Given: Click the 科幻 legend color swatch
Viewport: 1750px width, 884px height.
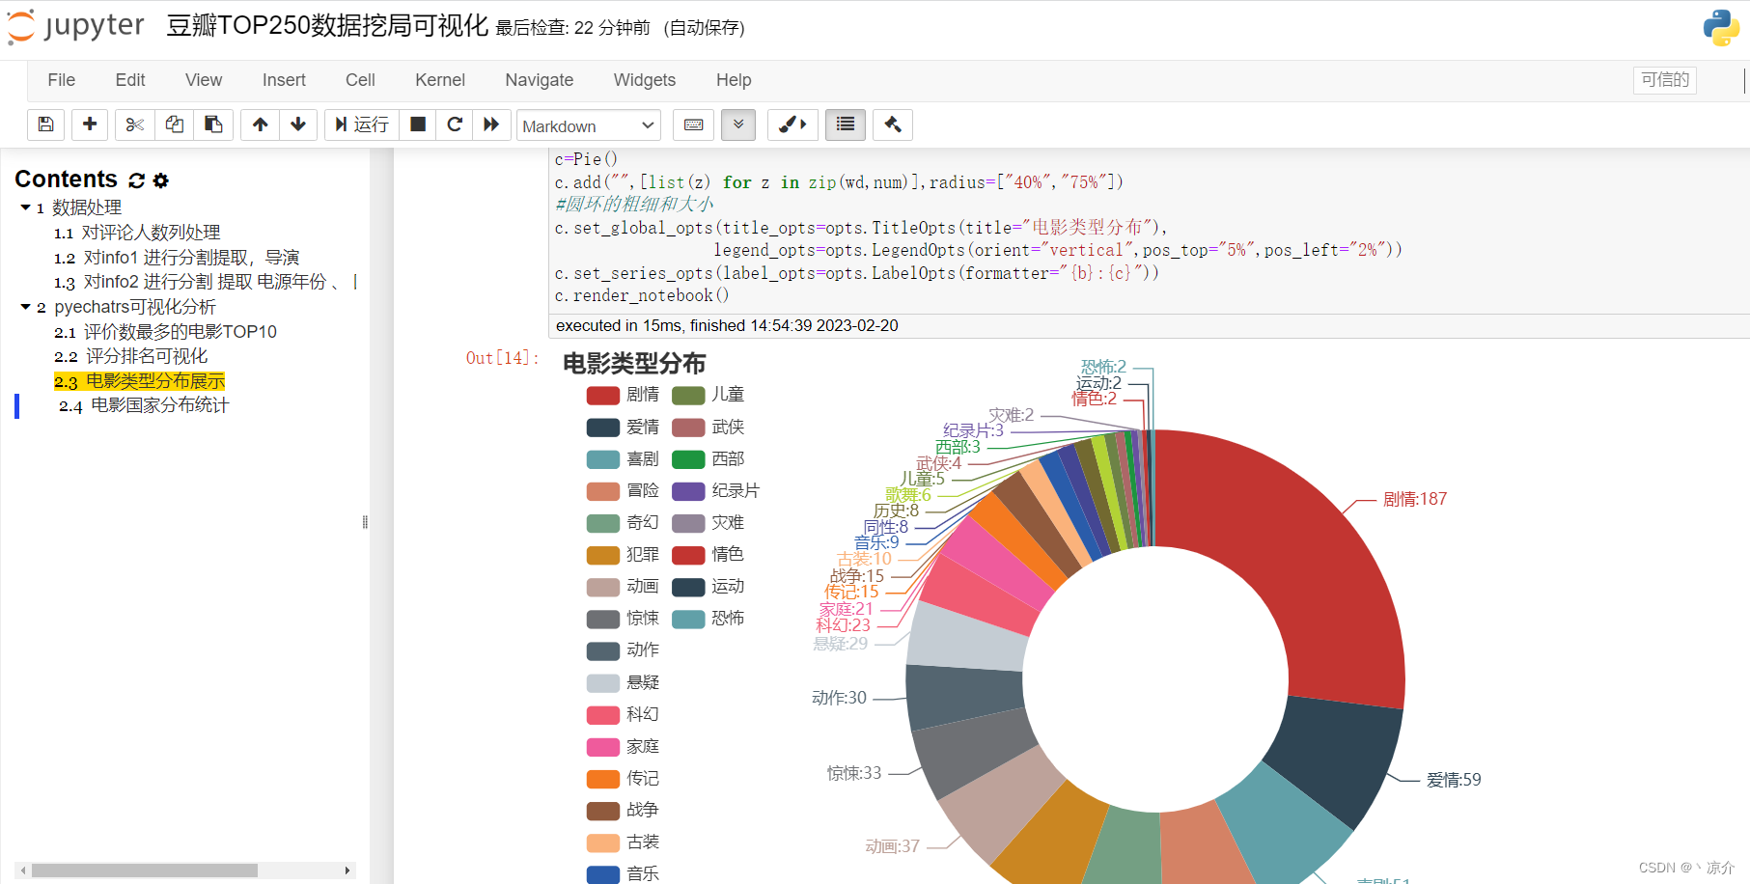Looking at the screenshot, I should pyautogui.click(x=603, y=715).
